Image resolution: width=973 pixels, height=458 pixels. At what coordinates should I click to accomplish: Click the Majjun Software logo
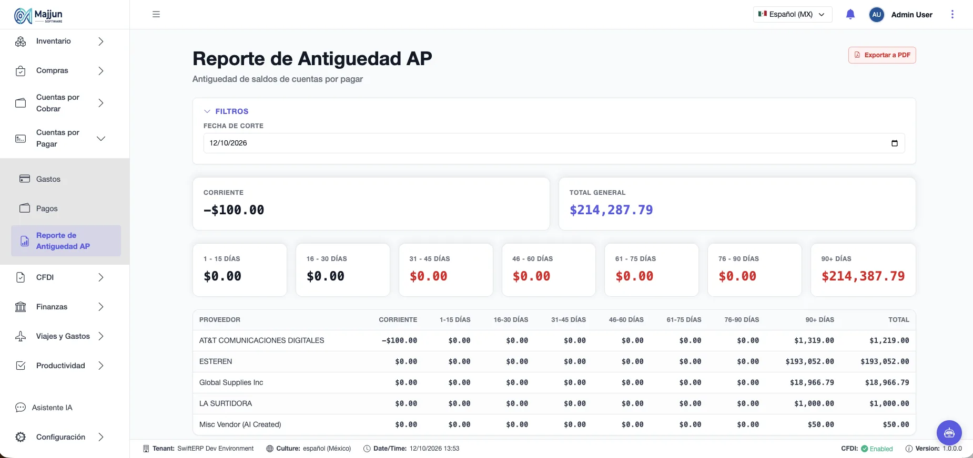(x=38, y=16)
